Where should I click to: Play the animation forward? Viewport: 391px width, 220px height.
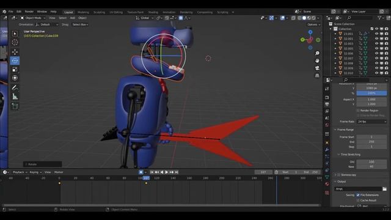point(167,172)
